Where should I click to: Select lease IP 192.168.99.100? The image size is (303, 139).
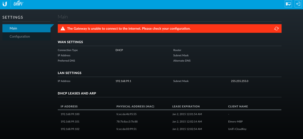70,114
